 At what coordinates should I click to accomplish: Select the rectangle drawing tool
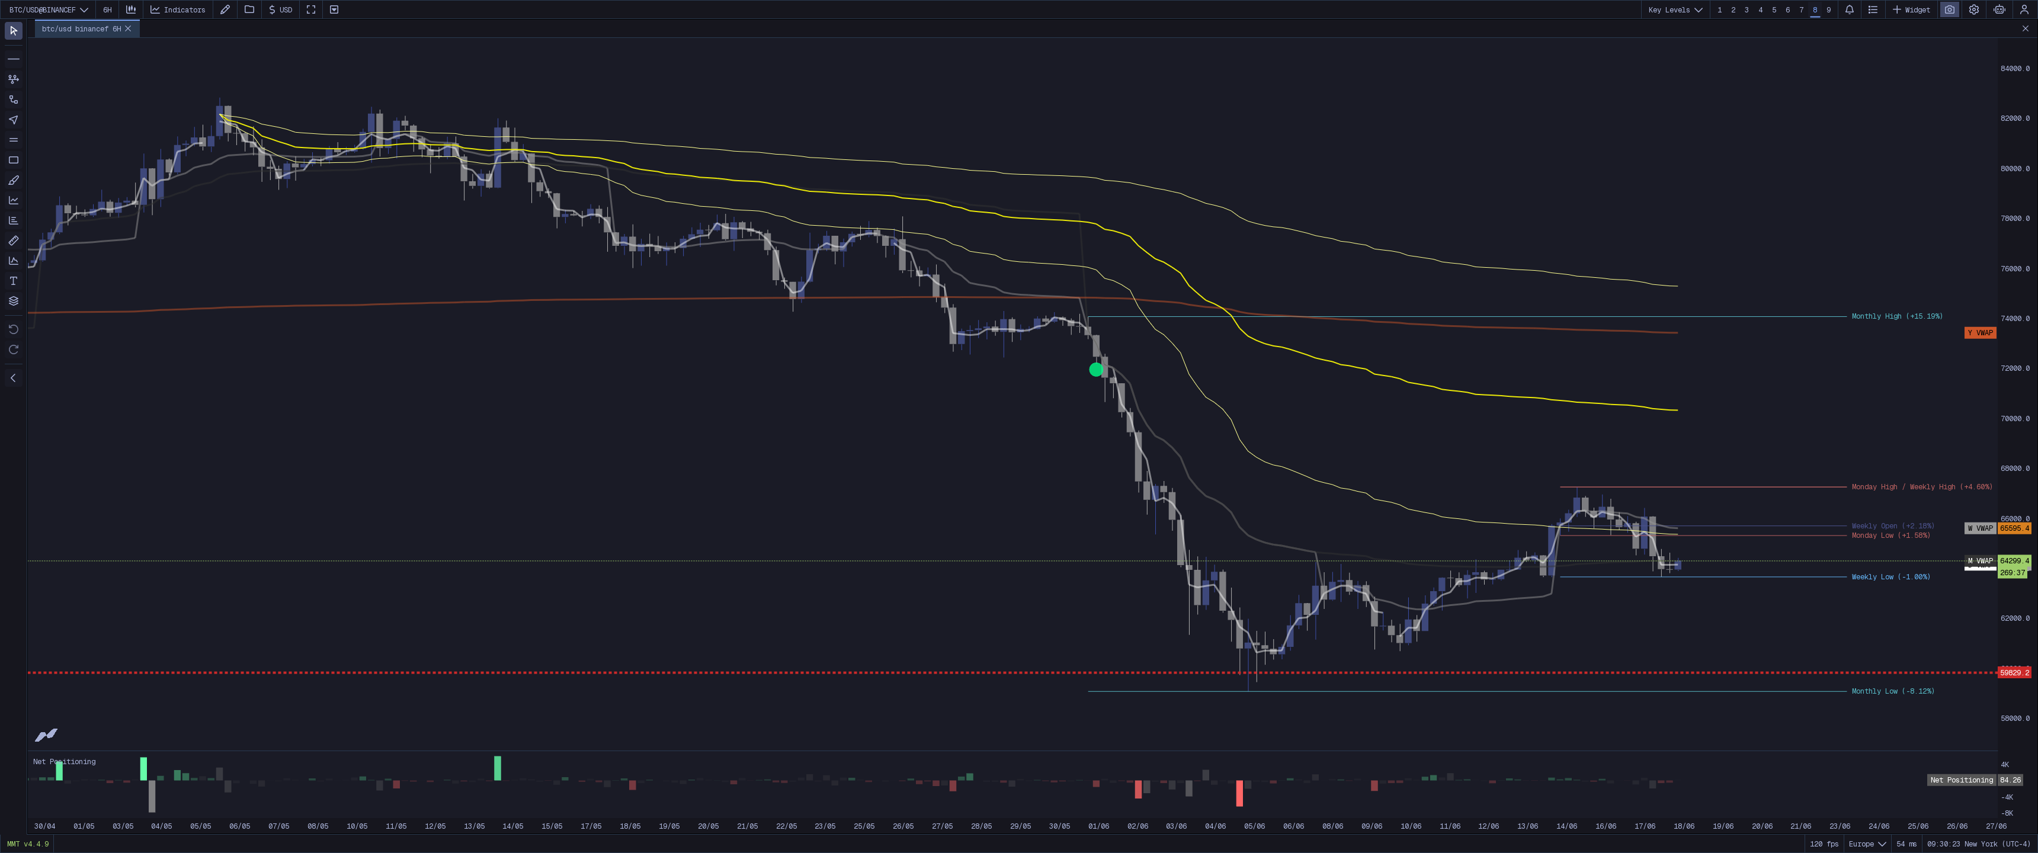coord(14,160)
